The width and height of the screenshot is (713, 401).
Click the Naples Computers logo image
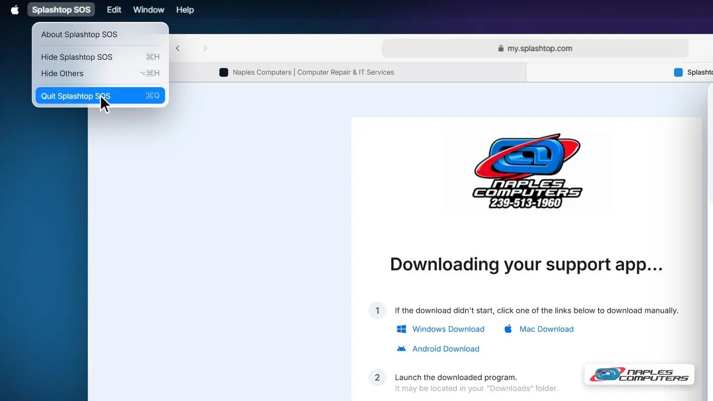(527, 171)
